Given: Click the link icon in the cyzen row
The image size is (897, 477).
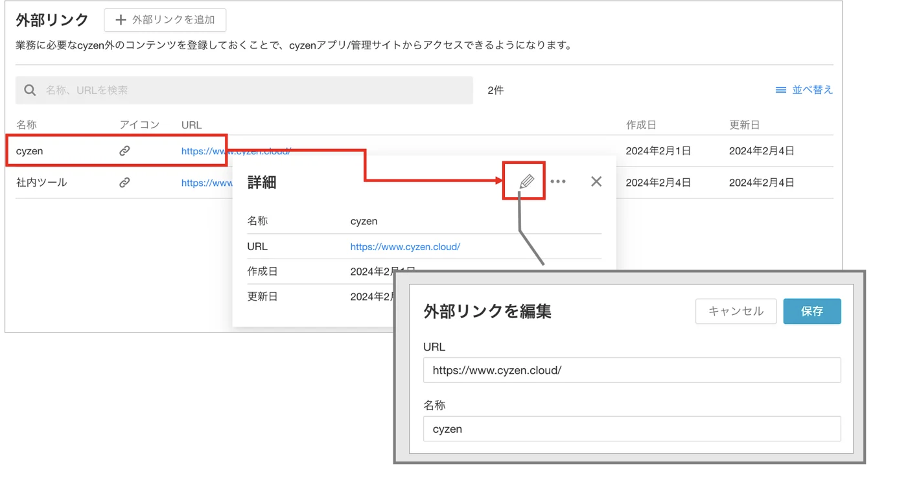Looking at the screenshot, I should (124, 151).
